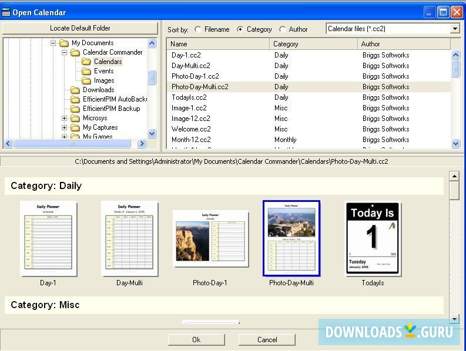Image resolution: width=466 pixels, height=351 pixels.
Task: Click the folder tree horizontal scrollbar thumb
Action: point(72,144)
